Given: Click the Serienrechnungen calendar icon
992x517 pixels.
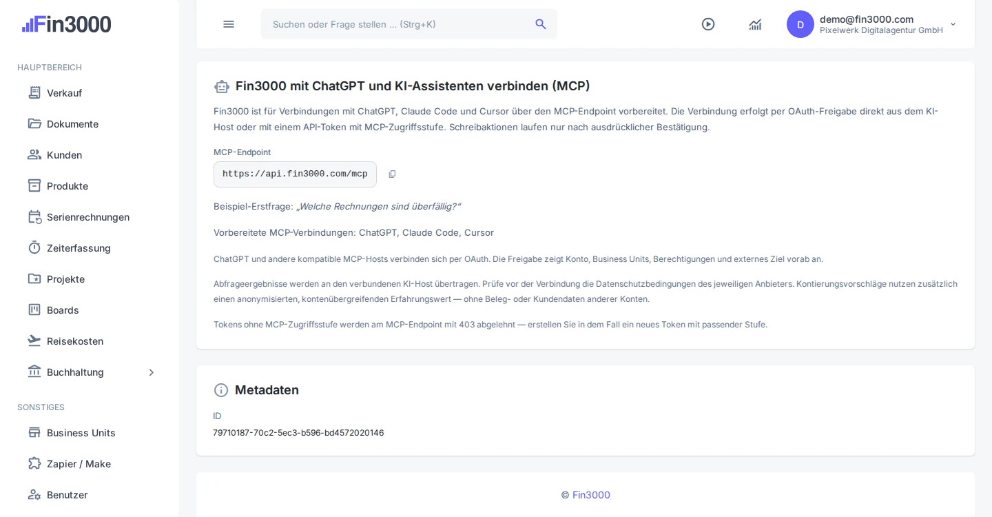Looking at the screenshot, I should tap(34, 216).
